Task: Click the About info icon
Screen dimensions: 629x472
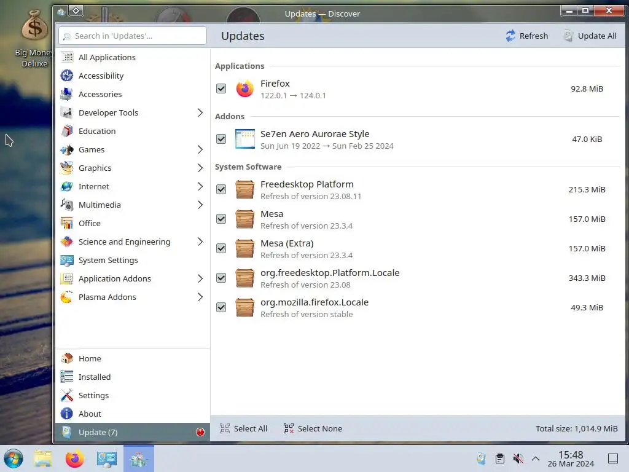Action: point(67,414)
